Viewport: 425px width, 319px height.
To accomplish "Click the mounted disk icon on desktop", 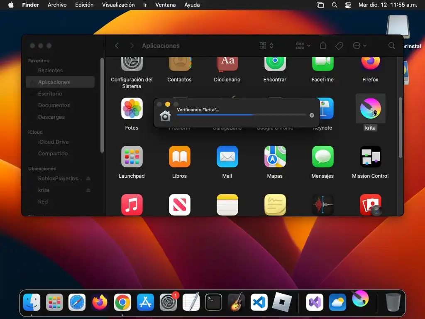I will pyautogui.click(x=398, y=27).
